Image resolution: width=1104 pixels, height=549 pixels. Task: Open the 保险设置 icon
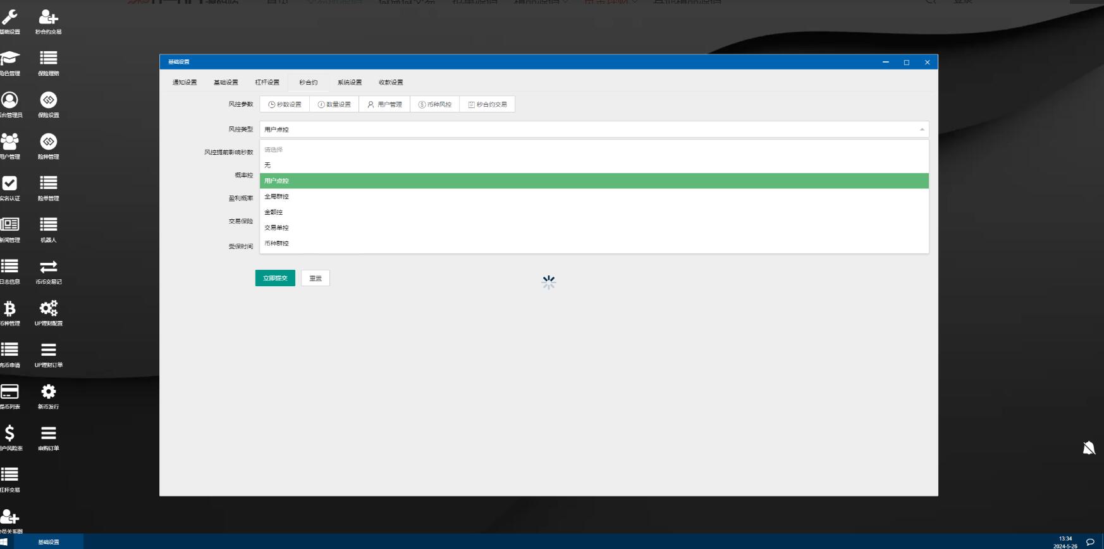48,104
